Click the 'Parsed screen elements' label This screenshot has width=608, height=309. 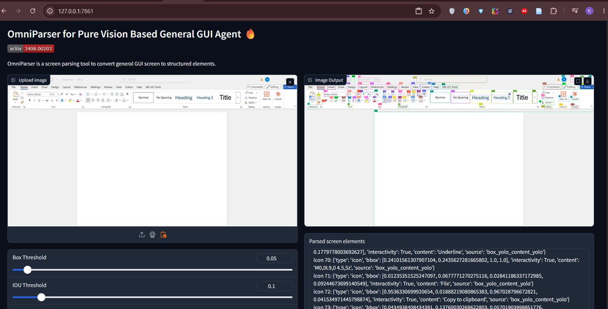(x=337, y=242)
